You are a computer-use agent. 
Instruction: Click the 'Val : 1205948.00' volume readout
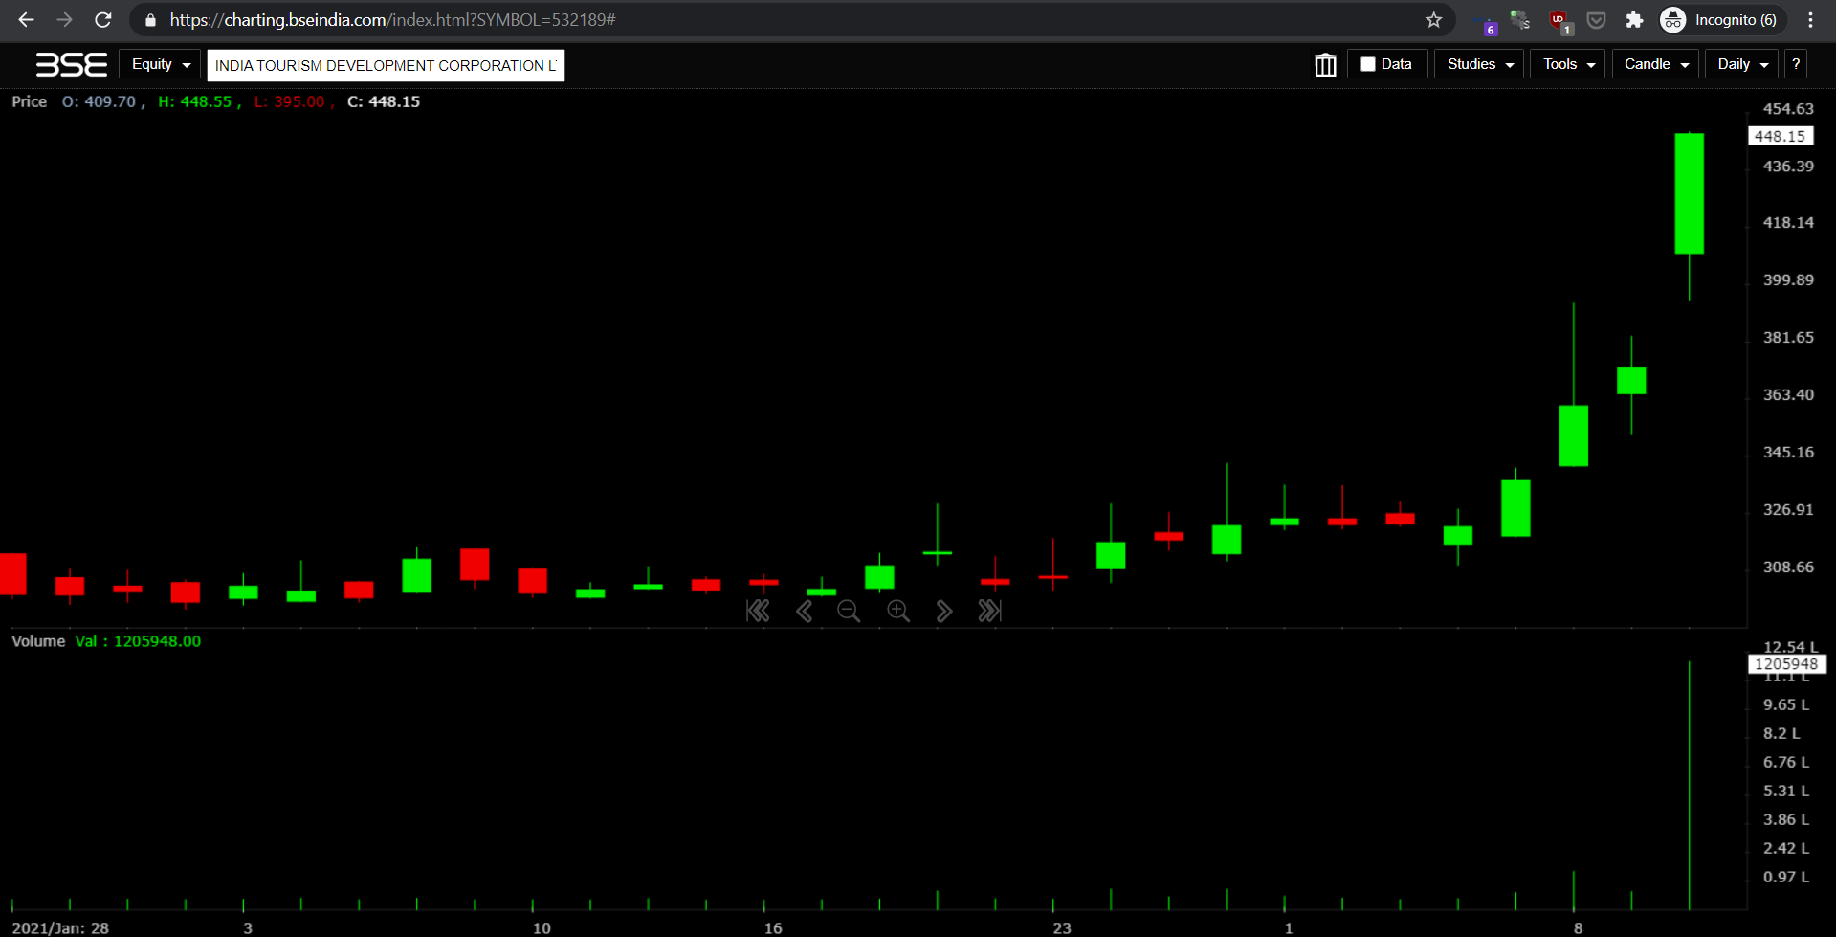pyautogui.click(x=139, y=641)
